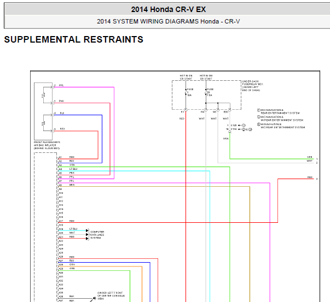Click the RED wire label at right-edge terminal 3
330x302 pixels.
(x=310, y=177)
